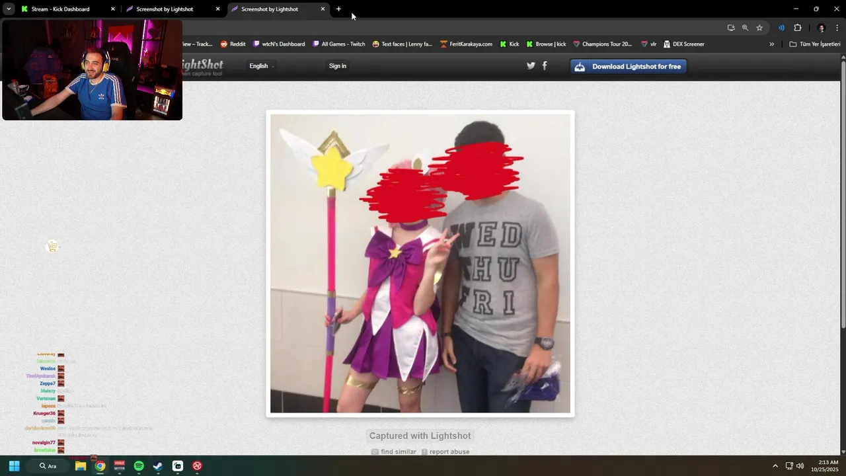Open Spotify from taskbar
846x476 pixels.
point(139,466)
